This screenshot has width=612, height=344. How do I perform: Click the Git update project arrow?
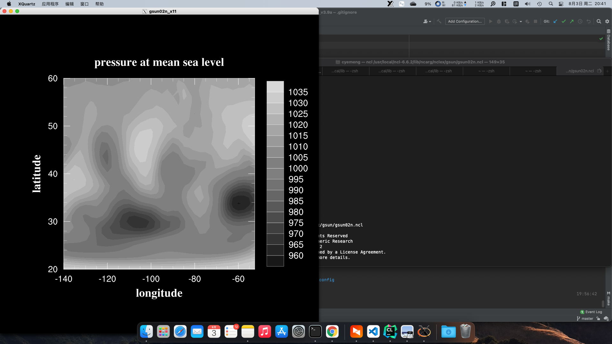(555, 21)
